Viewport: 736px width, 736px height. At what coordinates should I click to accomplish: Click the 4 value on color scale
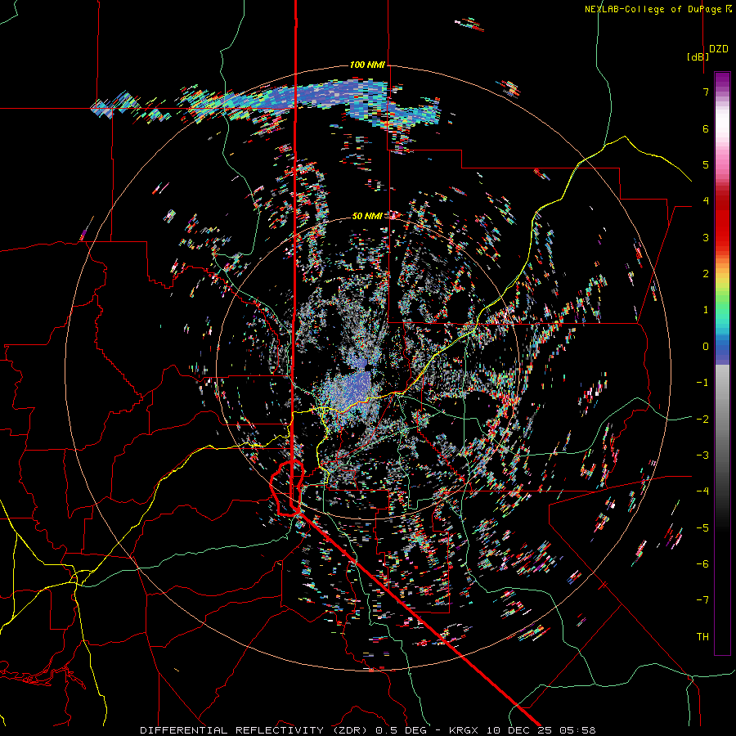coord(706,201)
